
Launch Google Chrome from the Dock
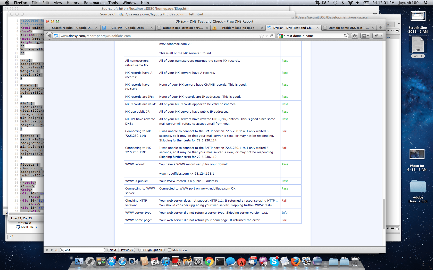click(x=209, y=262)
